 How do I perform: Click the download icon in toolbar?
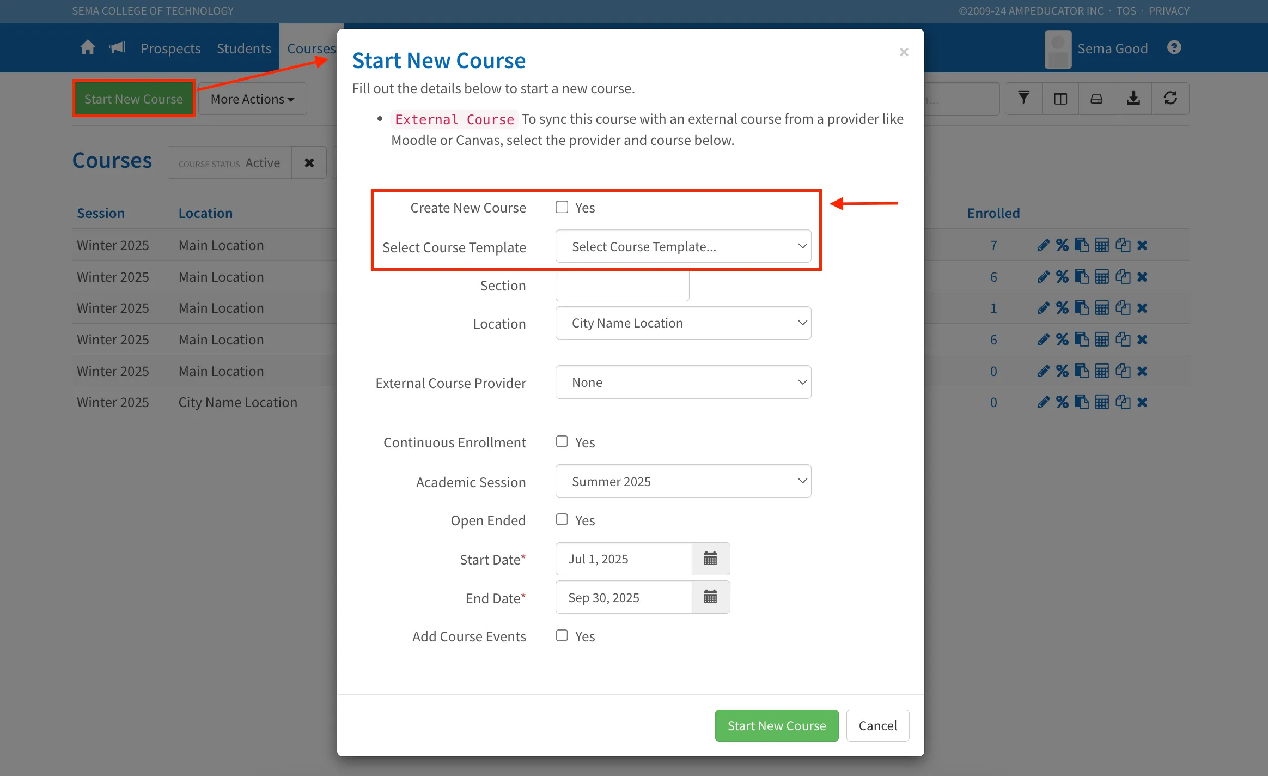pyautogui.click(x=1133, y=99)
